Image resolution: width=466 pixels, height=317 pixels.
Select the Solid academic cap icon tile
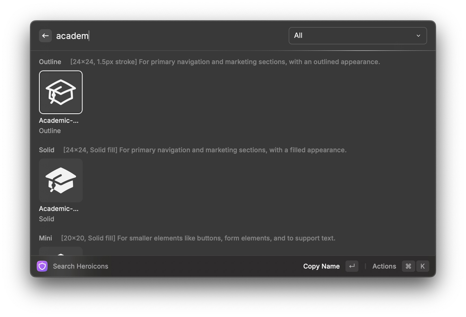[x=61, y=180]
